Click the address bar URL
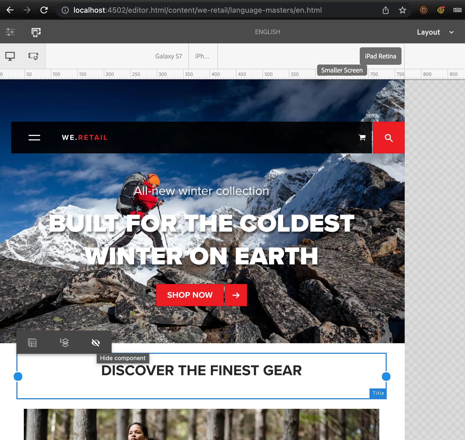Screen dimensions: 465x440 pyautogui.click(x=198, y=10)
